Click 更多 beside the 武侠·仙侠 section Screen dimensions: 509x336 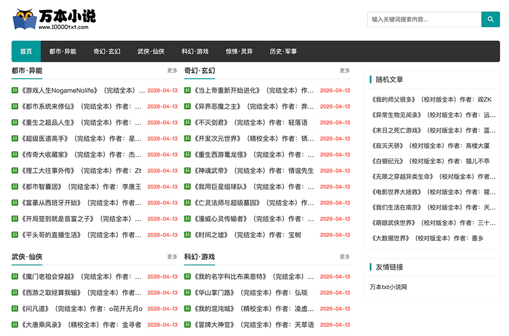point(172,257)
